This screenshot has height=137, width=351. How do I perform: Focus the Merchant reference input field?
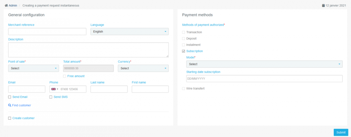click(47, 32)
